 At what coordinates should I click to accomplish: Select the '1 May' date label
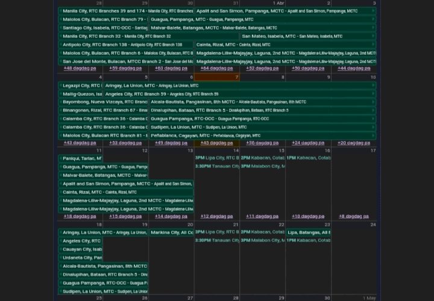[369, 298]
